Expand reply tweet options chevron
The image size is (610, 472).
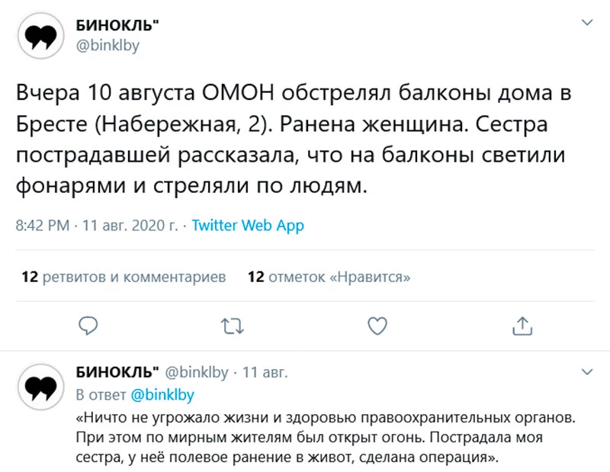tap(586, 372)
